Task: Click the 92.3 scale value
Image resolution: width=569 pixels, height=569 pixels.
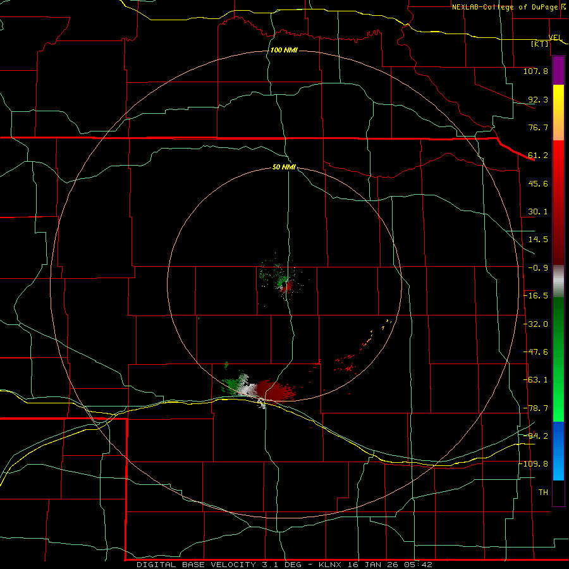Action: (x=538, y=99)
